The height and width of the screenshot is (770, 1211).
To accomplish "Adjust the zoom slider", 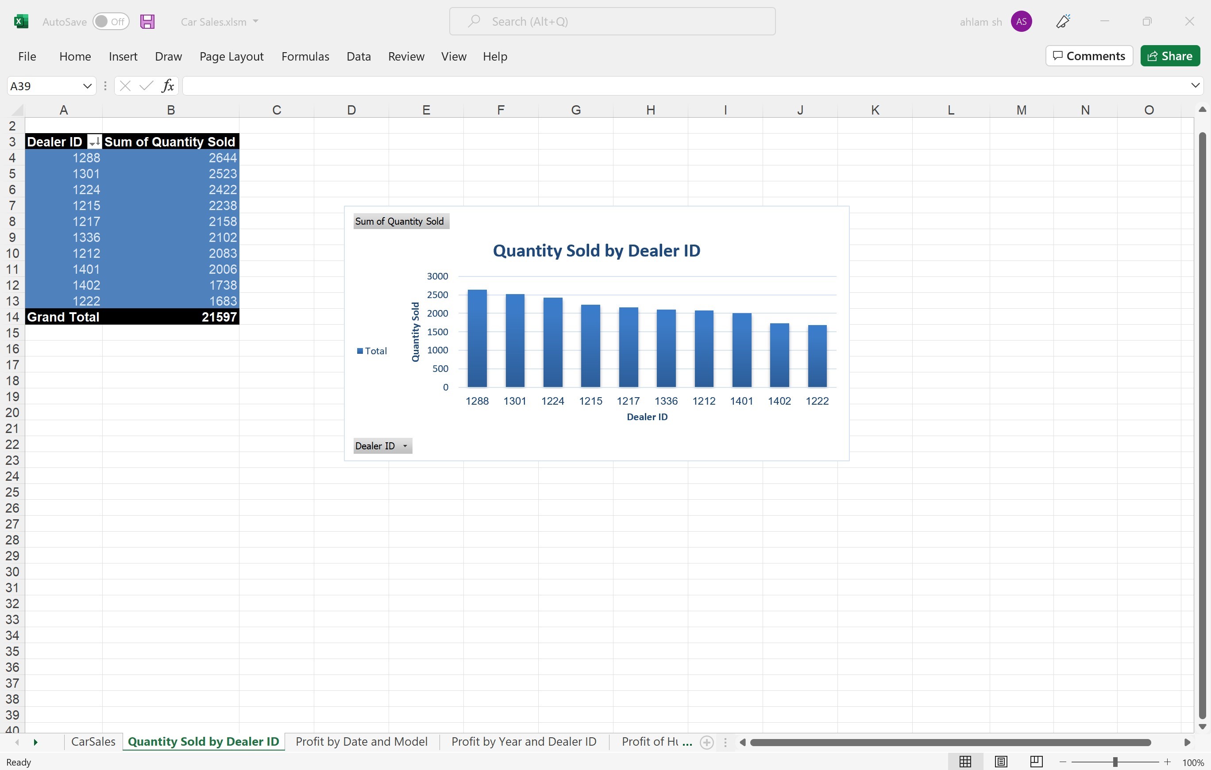I will click(1115, 762).
